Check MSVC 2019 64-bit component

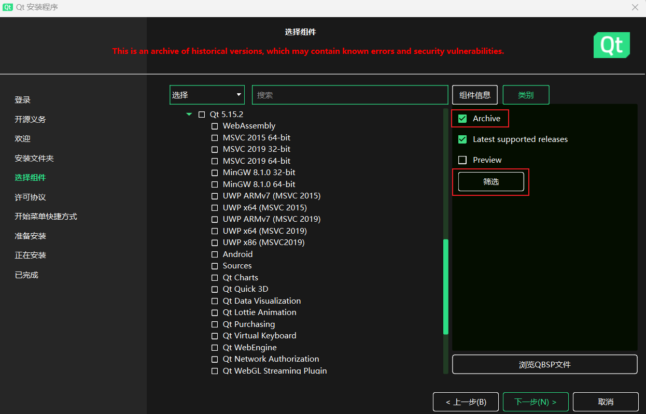(x=215, y=161)
